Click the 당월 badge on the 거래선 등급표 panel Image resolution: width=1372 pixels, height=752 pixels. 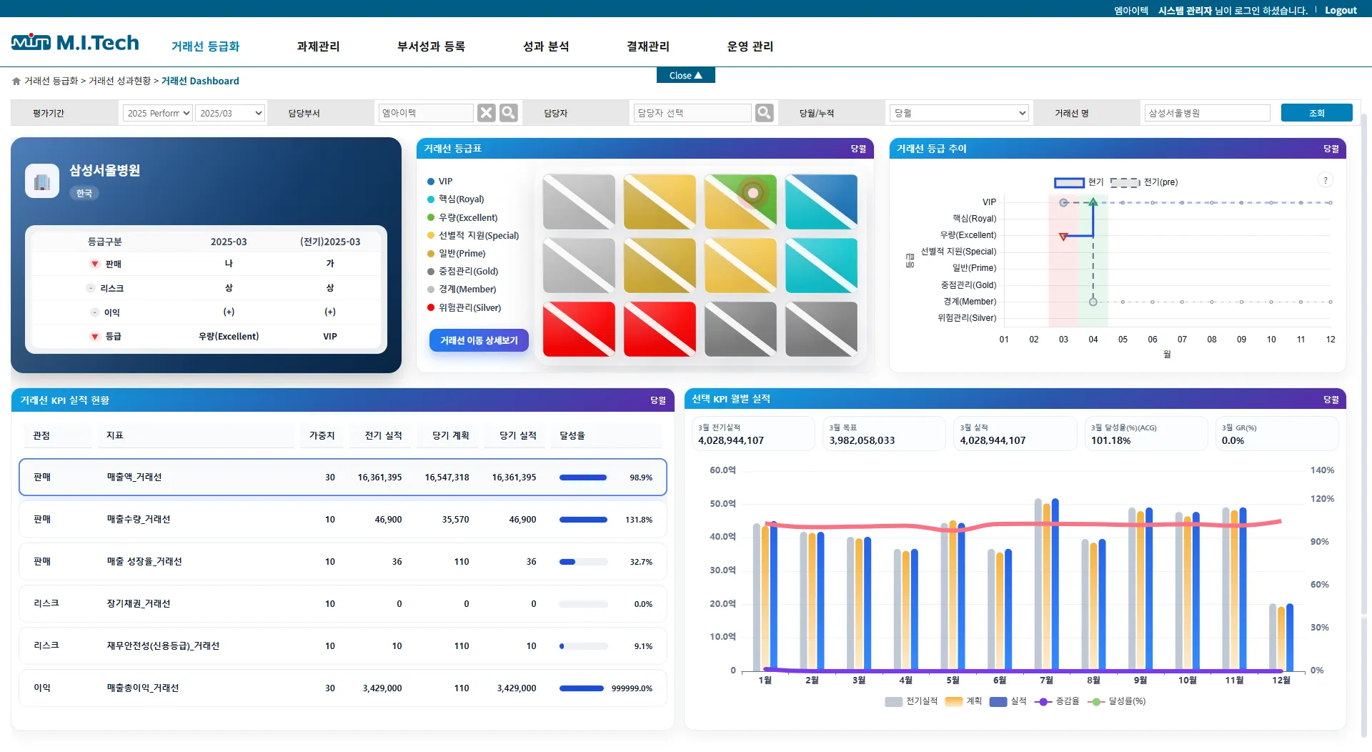(858, 149)
